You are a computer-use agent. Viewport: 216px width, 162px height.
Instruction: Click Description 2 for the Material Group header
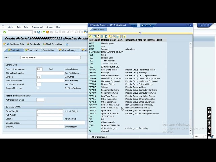[x=143, y=40]
